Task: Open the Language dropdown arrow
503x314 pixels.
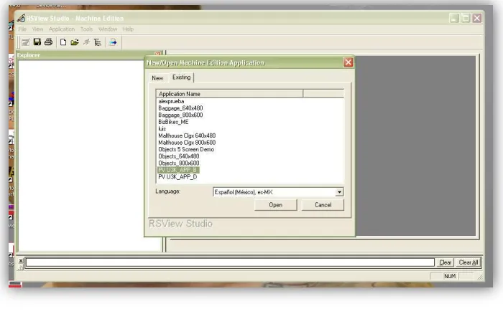Action: coord(339,191)
